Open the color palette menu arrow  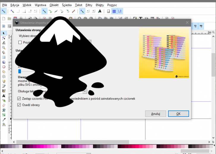[214, 145]
